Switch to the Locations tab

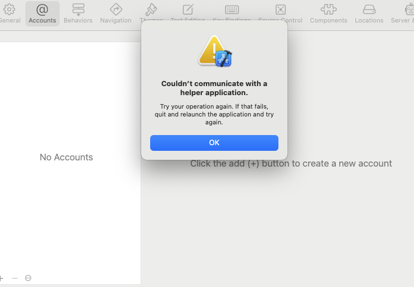click(369, 13)
